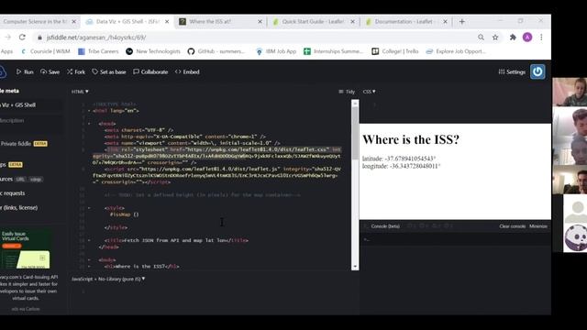Click the fiddle title 'Viz + GIS Shell' field
Viewport: 587px width, 330px height.
coord(30,105)
